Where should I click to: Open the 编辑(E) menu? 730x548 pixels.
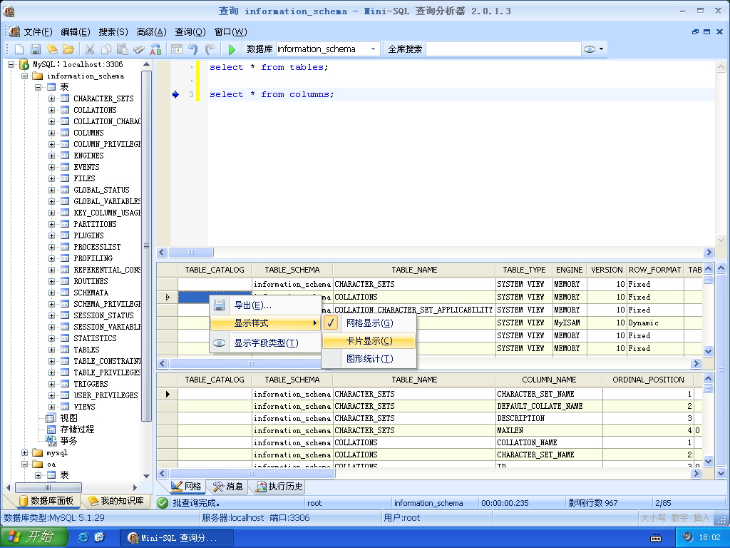tap(76, 31)
